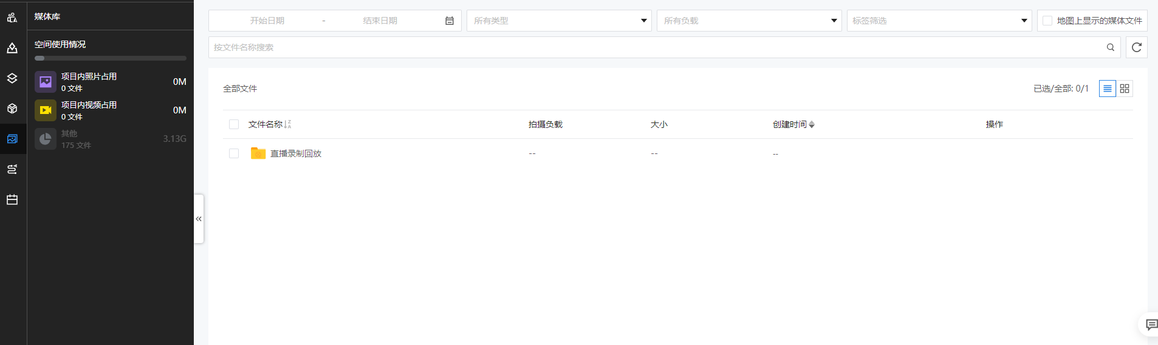Select the 直播录制回放 folder checkbox
The image size is (1158, 345).
coord(234,153)
